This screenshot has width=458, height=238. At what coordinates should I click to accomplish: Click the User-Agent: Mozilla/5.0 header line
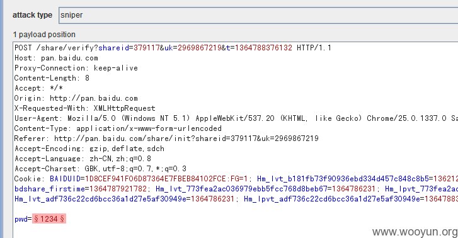[236, 118]
